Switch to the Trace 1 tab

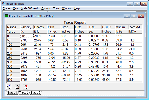pyautogui.click(x=12, y=92)
